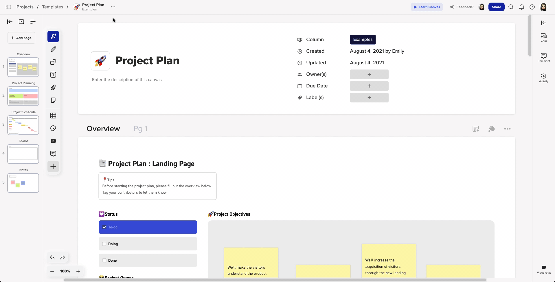Check the Doing status checkbox
Viewport: 555px width, 282px height.
pyautogui.click(x=104, y=244)
